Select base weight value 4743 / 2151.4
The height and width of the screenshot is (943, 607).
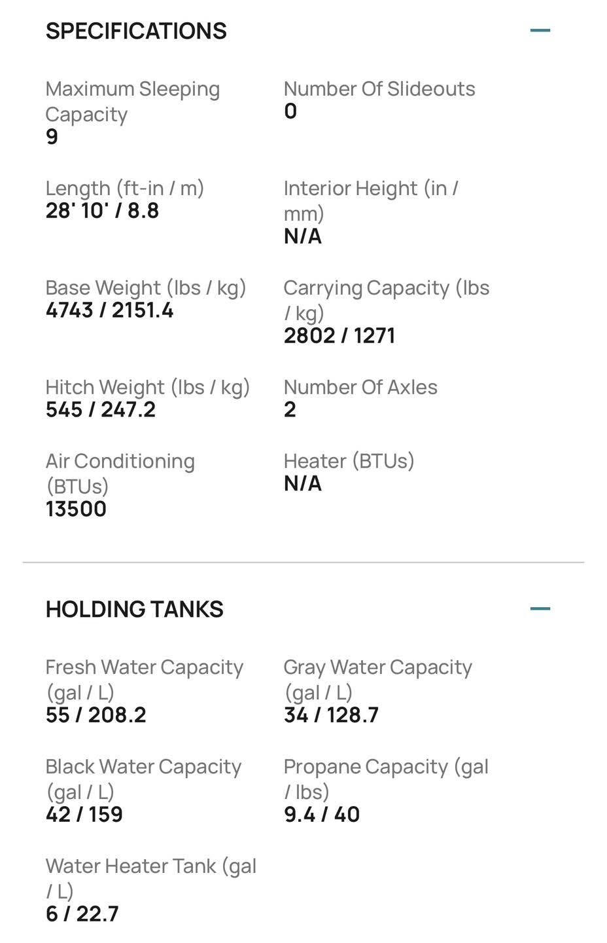[x=109, y=310]
